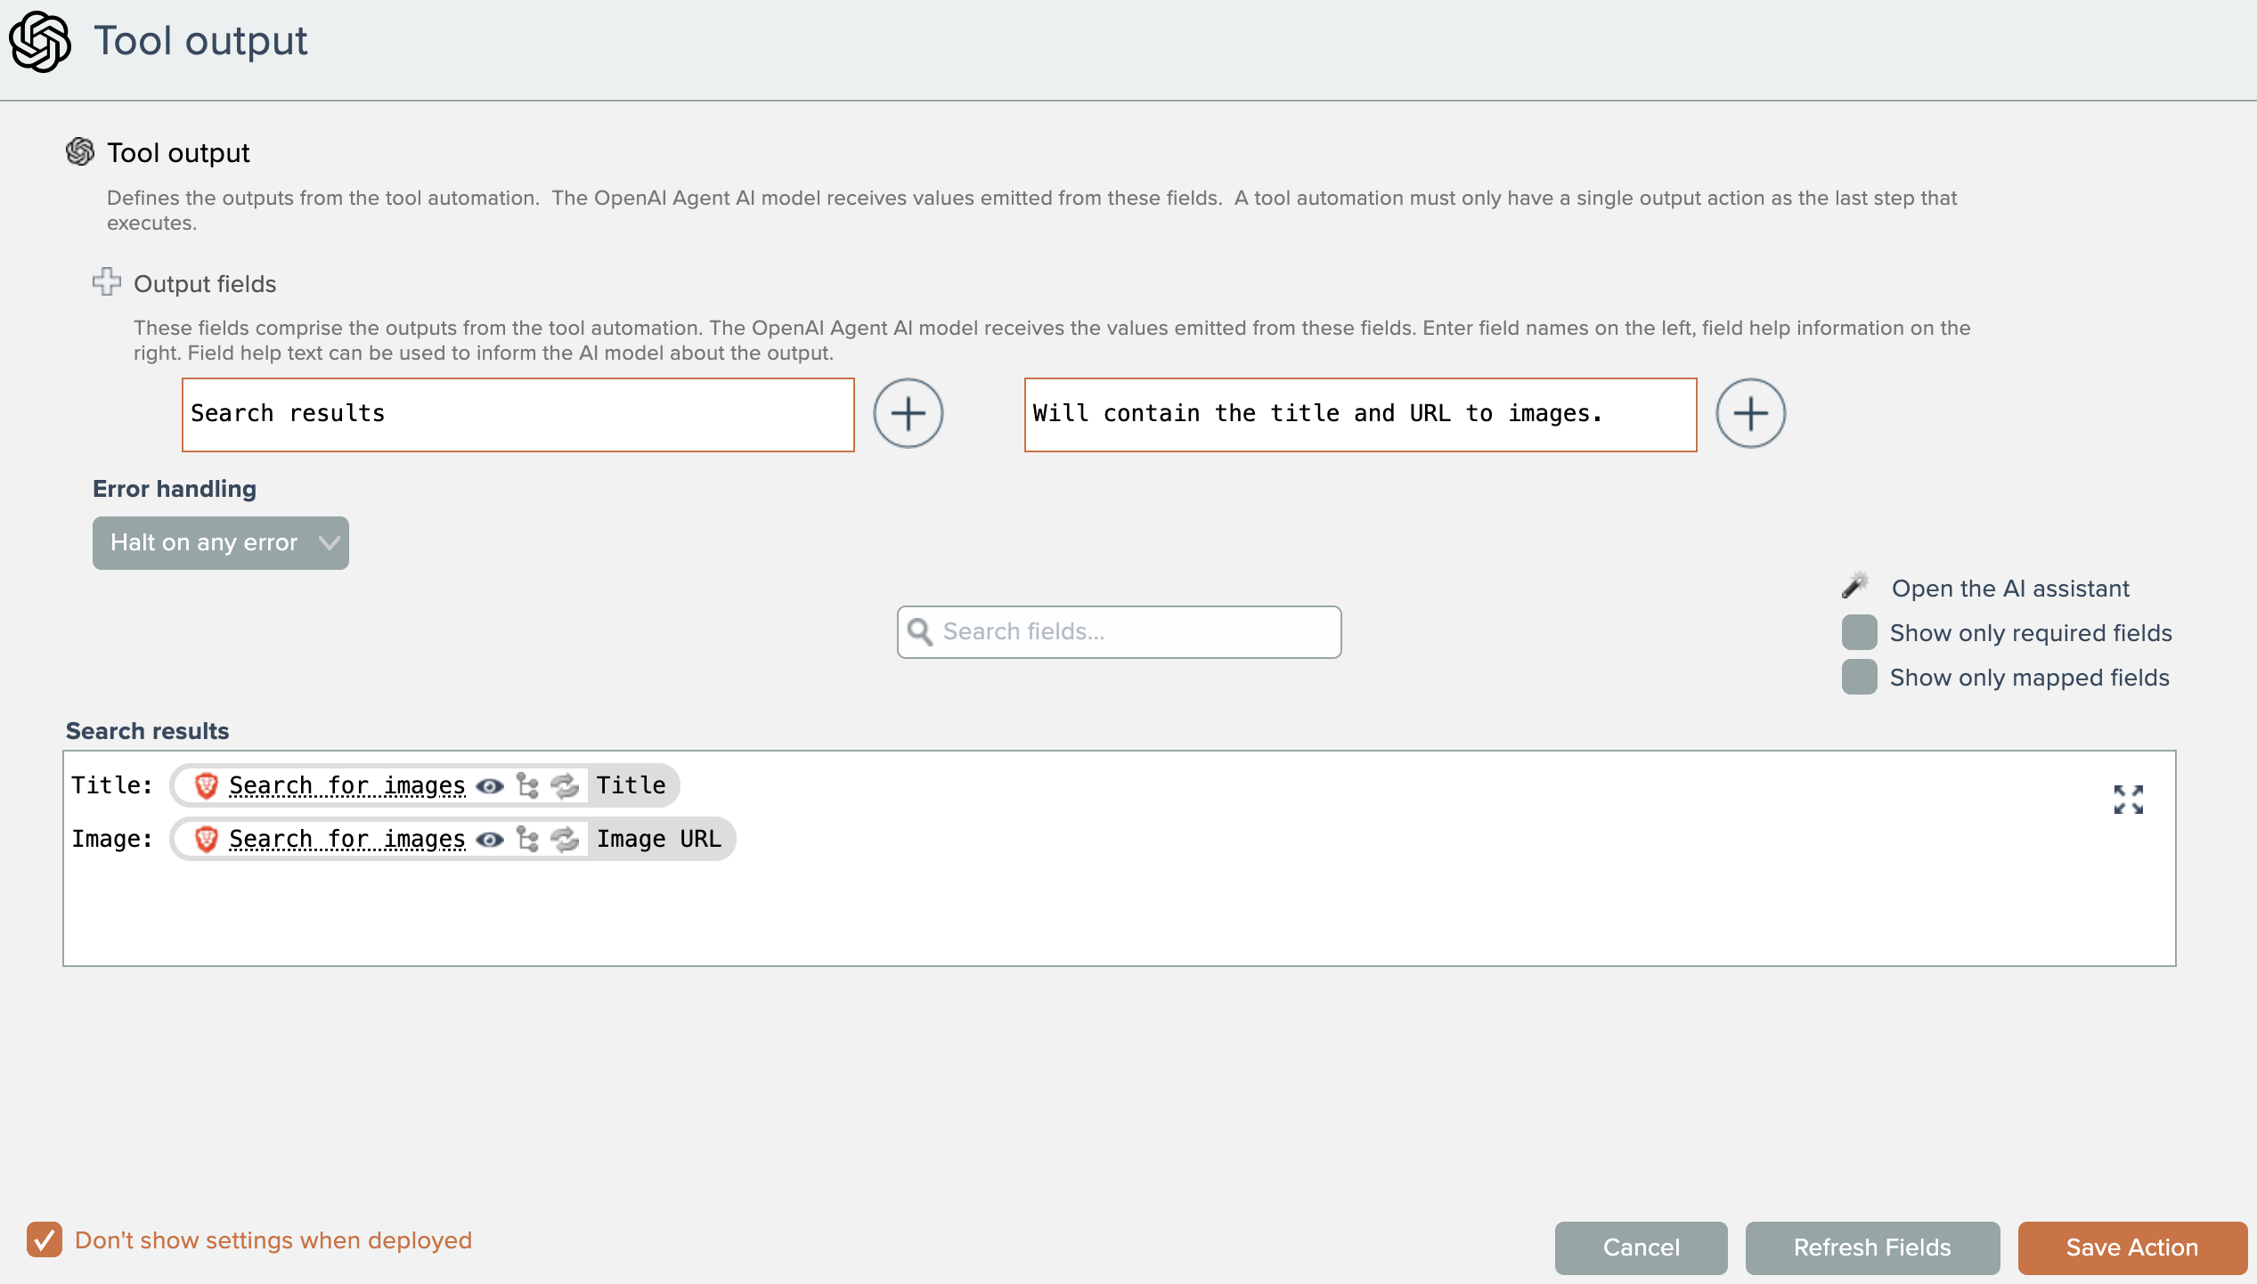This screenshot has height=1284, width=2257.
Task: Cancel the tool output dialog
Action: coord(1641,1247)
